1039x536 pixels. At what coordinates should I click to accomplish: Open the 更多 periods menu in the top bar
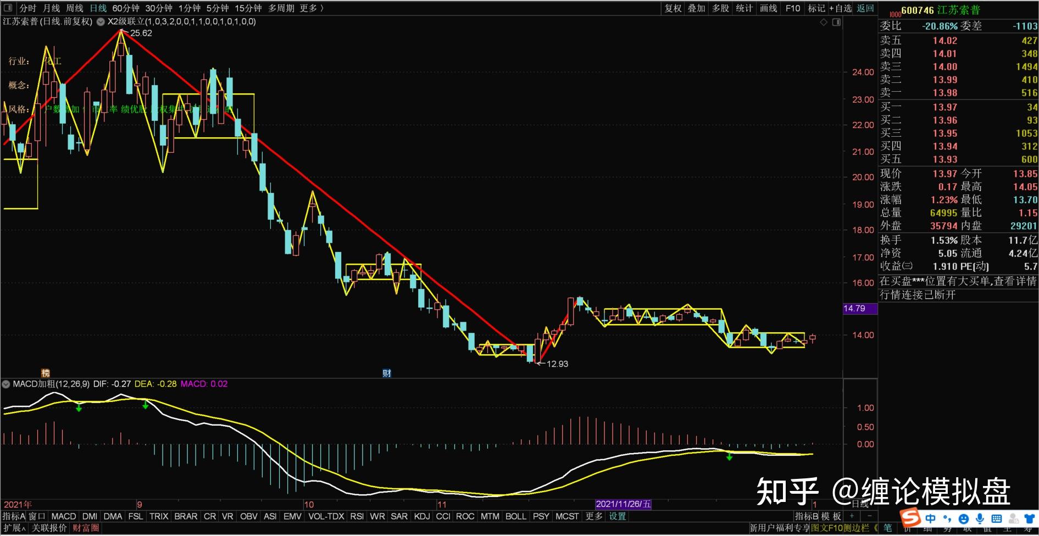[312, 8]
